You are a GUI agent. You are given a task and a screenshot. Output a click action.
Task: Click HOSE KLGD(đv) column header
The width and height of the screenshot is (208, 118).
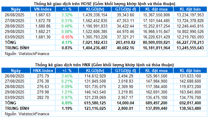pyautogui.click(x=95, y=9)
